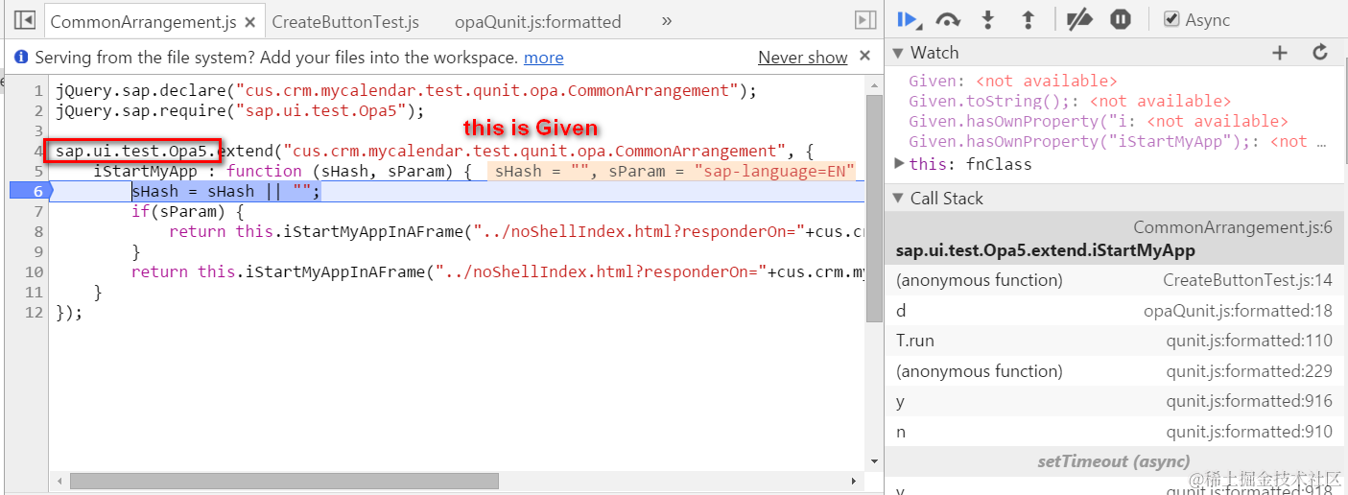The width and height of the screenshot is (1348, 495).
Task: Toggle the Async checkbox
Action: 1171,19
